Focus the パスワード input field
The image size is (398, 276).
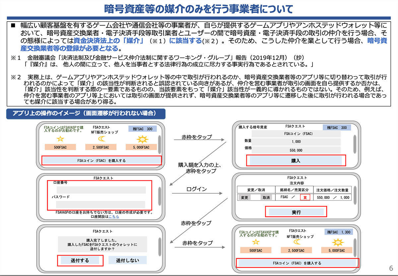tap(101, 205)
